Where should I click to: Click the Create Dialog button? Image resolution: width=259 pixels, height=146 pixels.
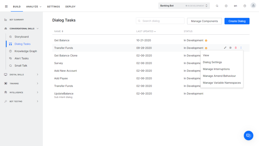click(x=237, y=21)
